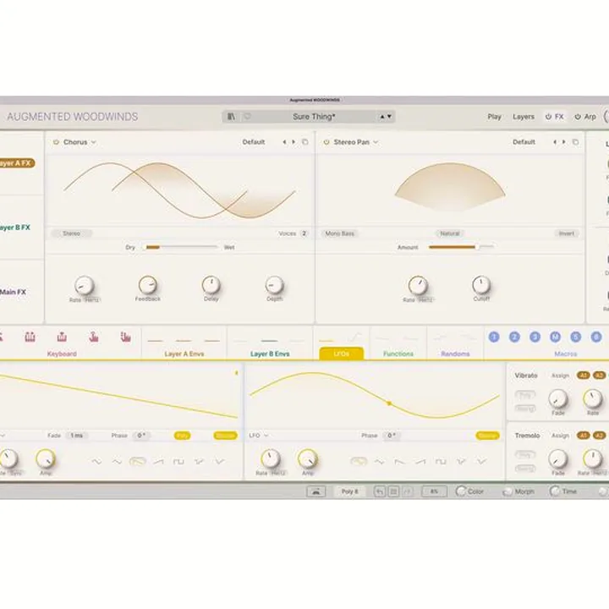
Task: Click Tremolo A2 assign button
Action: click(599, 436)
